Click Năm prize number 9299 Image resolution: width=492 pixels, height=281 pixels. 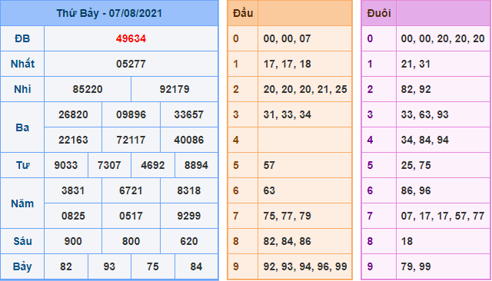point(189,217)
